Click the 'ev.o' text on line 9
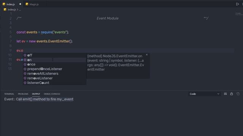The width and height of the screenshot is (243, 136). (20, 51)
